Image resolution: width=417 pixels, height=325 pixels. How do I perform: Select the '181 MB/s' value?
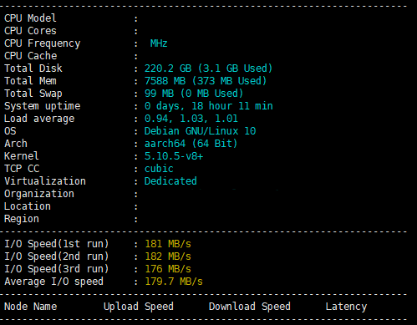(x=168, y=244)
